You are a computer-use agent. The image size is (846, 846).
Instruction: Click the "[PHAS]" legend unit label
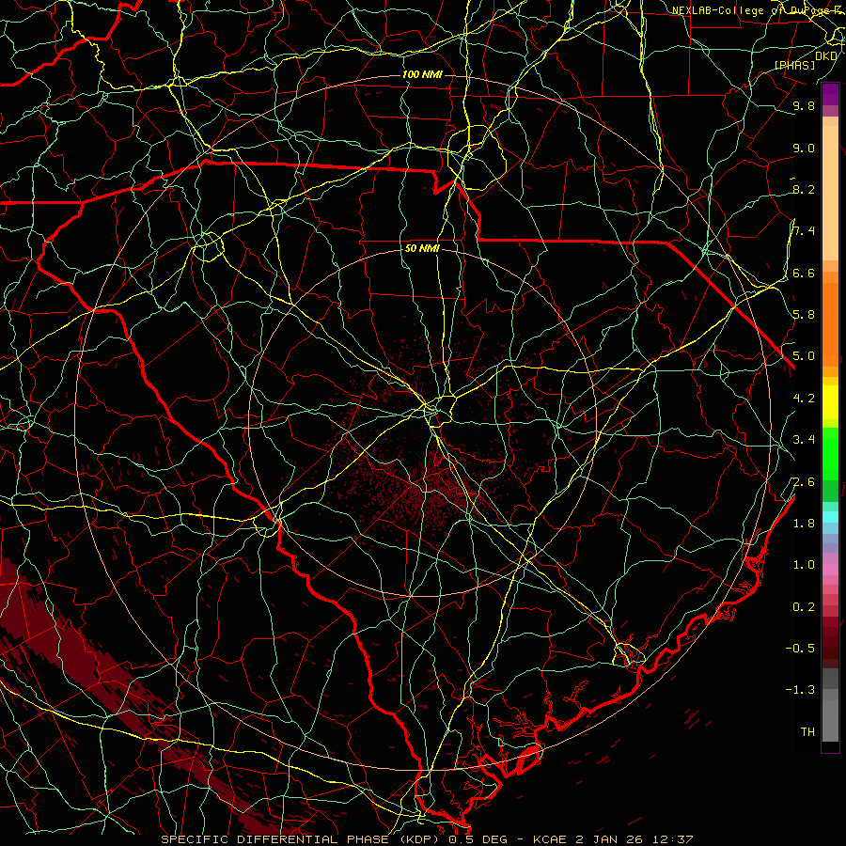pos(794,65)
